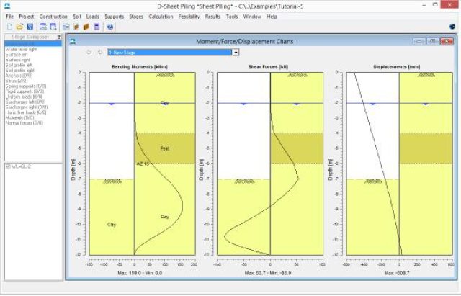Open the Results menu
This screenshot has height=296, width=461.
(x=212, y=15)
